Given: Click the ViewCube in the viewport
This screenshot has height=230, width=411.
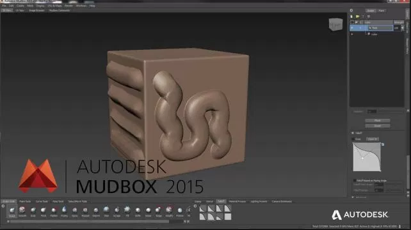Looking at the screenshot, I should (x=335, y=24).
